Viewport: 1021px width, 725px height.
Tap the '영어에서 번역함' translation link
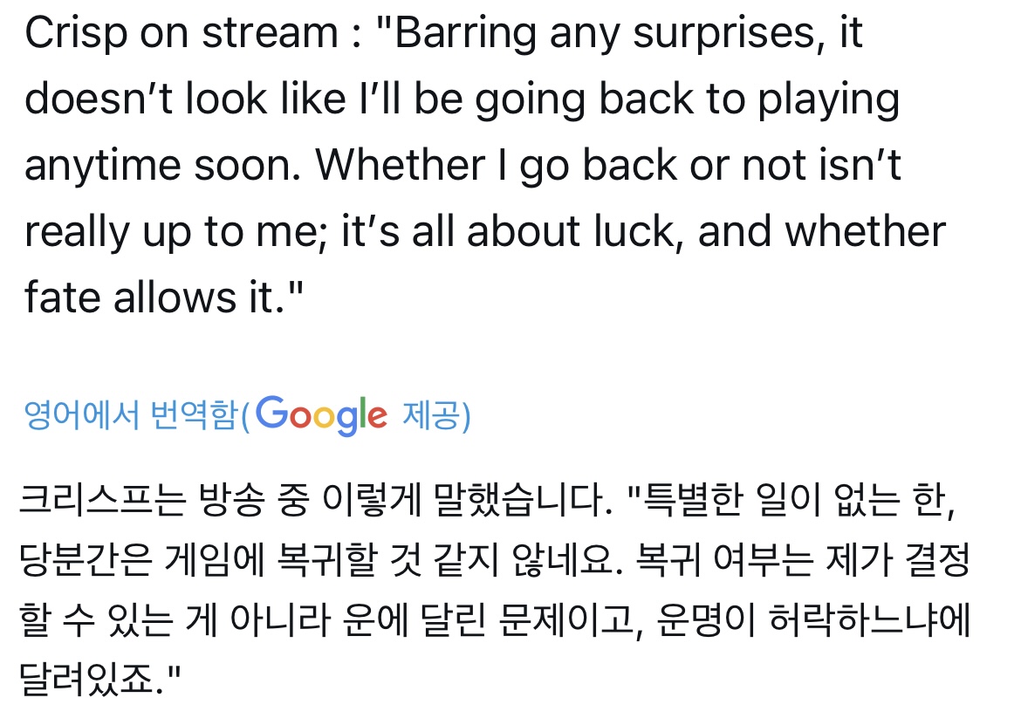[x=131, y=416]
